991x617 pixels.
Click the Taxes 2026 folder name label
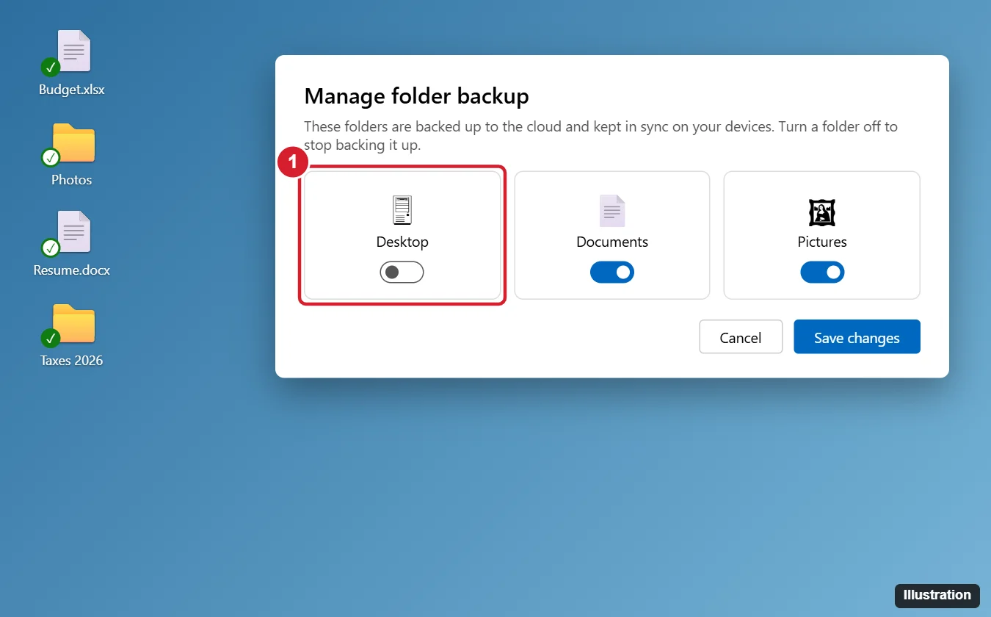coord(72,361)
